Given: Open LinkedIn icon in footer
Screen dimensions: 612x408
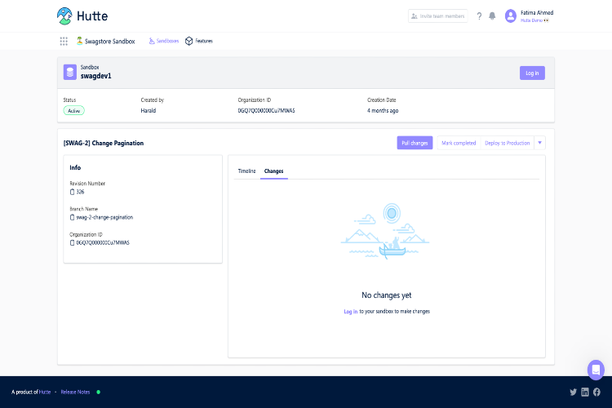Looking at the screenshot, I should click(585, 392).
